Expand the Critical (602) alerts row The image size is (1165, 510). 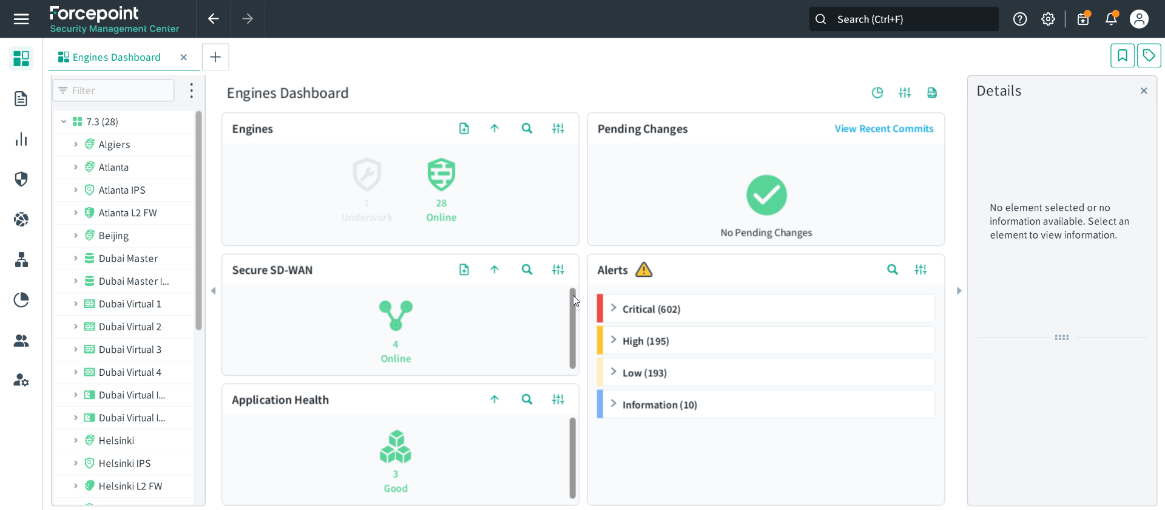point(613,308)
